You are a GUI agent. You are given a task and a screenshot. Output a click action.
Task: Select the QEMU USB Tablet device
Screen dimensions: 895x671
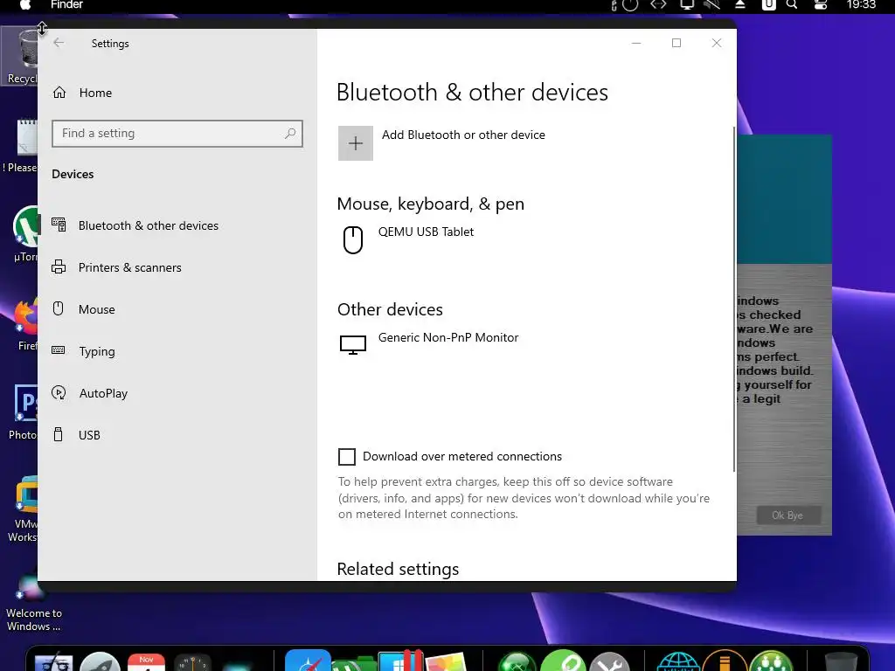point(426,239)
